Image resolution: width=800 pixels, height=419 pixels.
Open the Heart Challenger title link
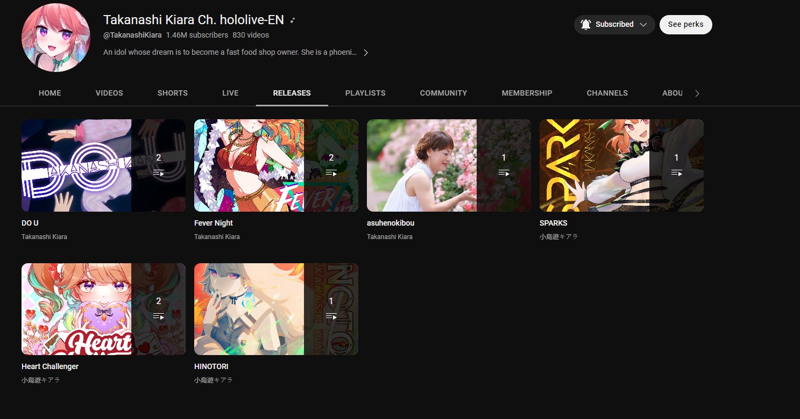(x=50, y=366)
